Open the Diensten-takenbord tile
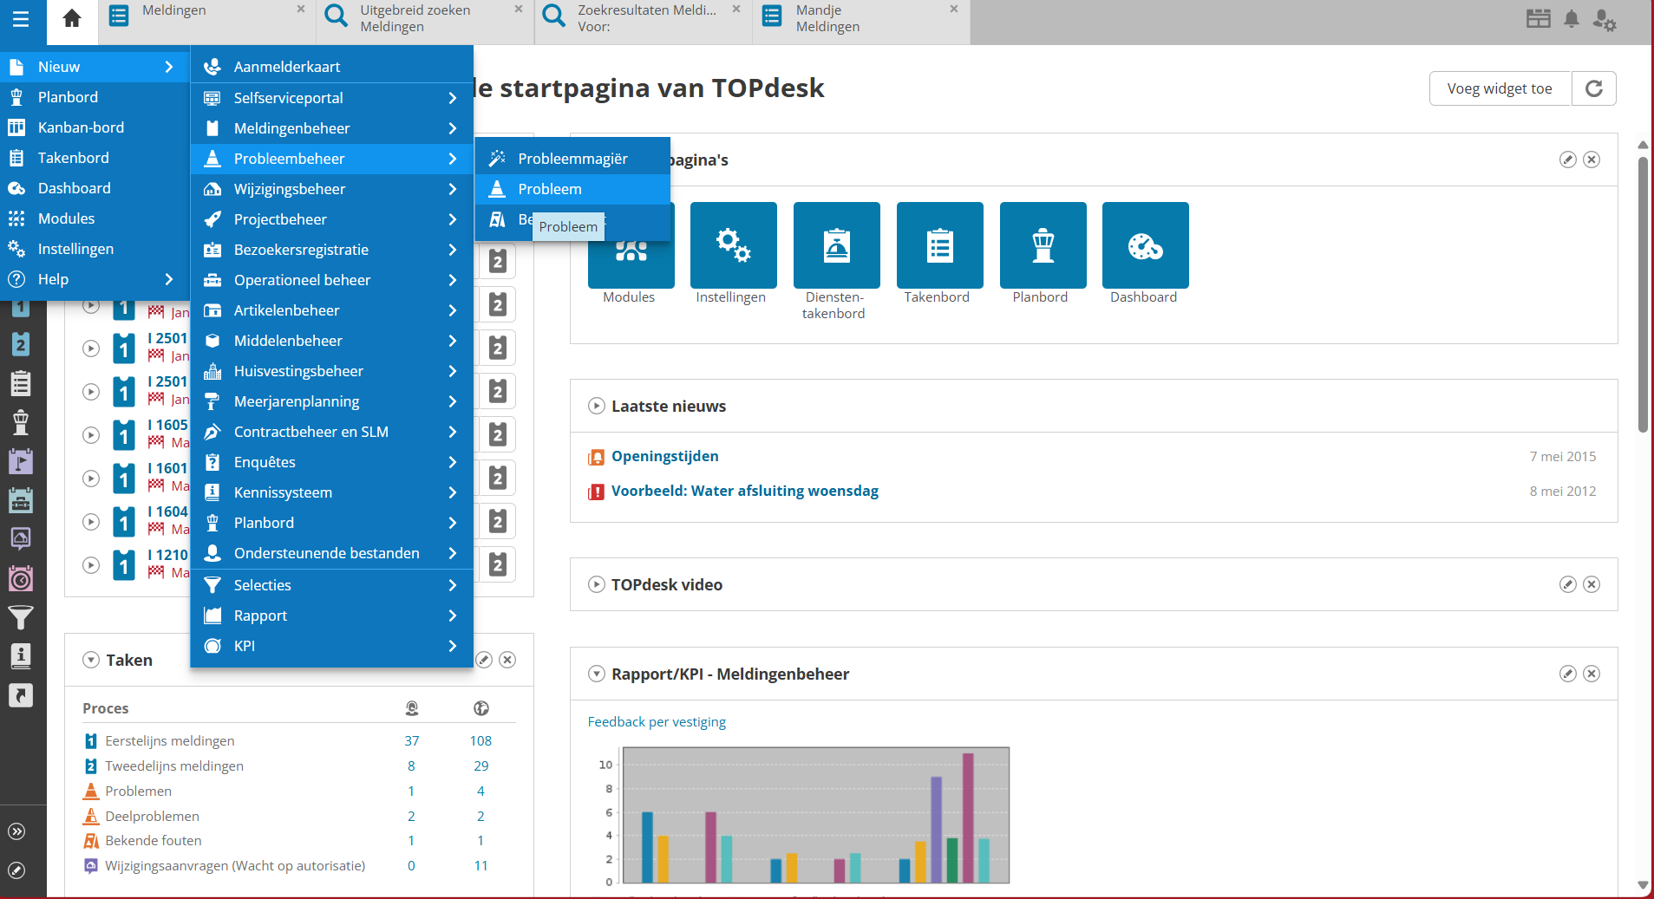This screenshot has height=899, width=1654. [836, 245]
